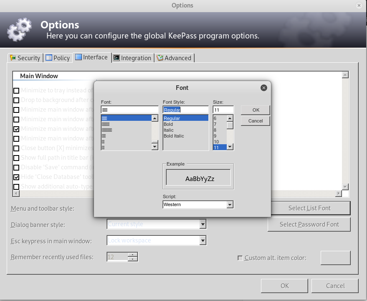
Task: Click the Size input field showing 11
Action: [223, 110]
